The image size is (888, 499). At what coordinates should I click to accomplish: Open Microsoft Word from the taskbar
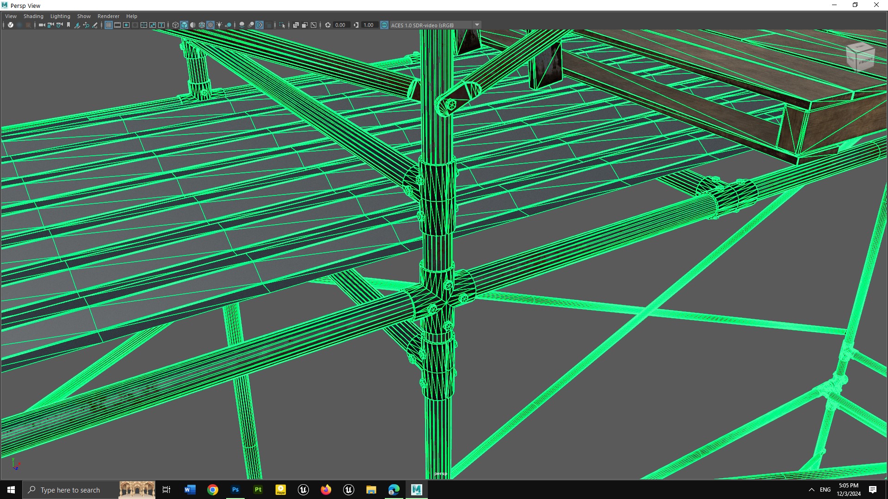pyautogui.click(x=190, y=490)
